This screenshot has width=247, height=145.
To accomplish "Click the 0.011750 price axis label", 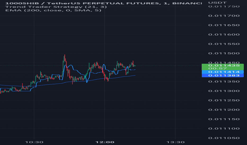I will [224, 6].
